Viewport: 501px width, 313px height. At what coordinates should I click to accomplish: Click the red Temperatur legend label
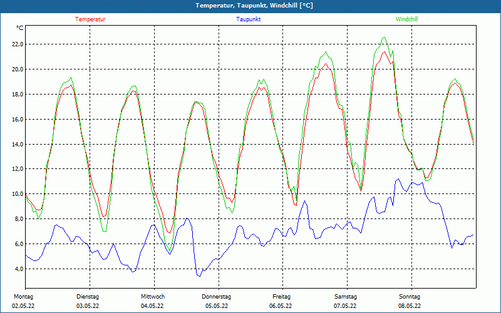90,19
